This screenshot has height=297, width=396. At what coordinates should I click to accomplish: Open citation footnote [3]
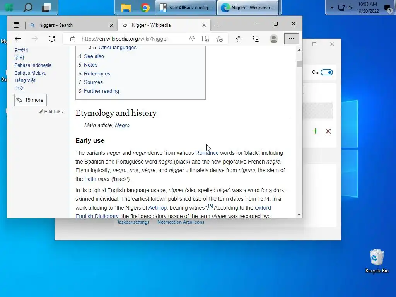point(210,206)
